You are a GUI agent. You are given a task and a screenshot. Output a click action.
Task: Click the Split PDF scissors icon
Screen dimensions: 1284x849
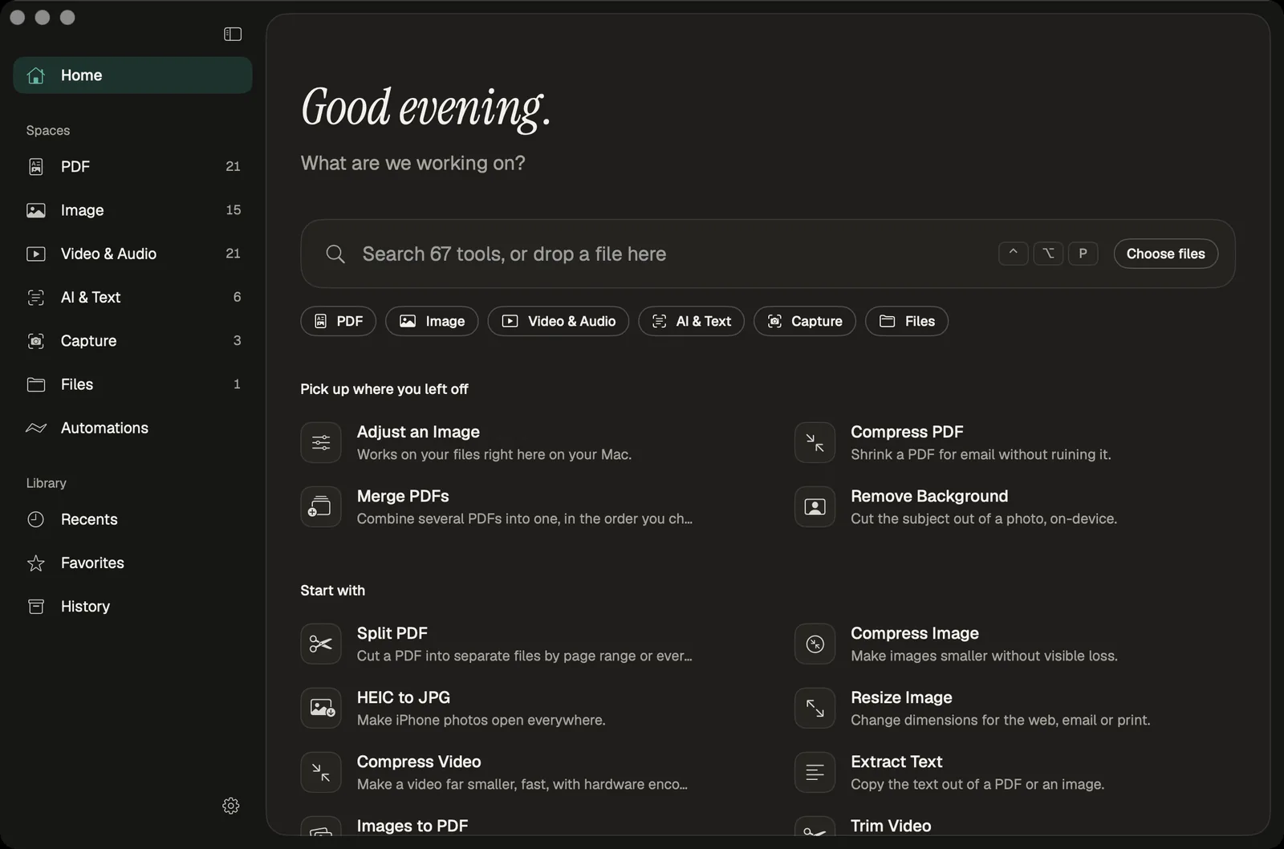tap(321, 644)
